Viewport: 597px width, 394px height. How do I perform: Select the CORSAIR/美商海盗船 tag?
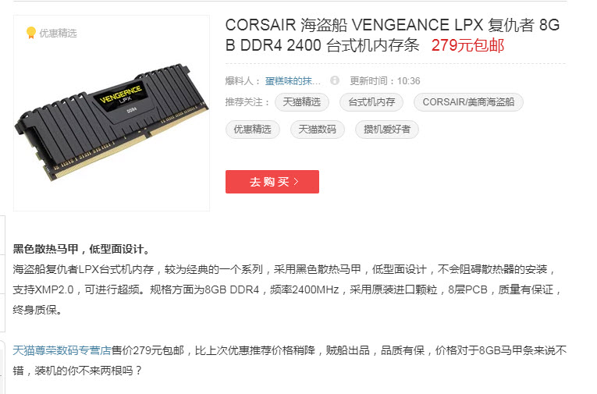tap(468, 102)
